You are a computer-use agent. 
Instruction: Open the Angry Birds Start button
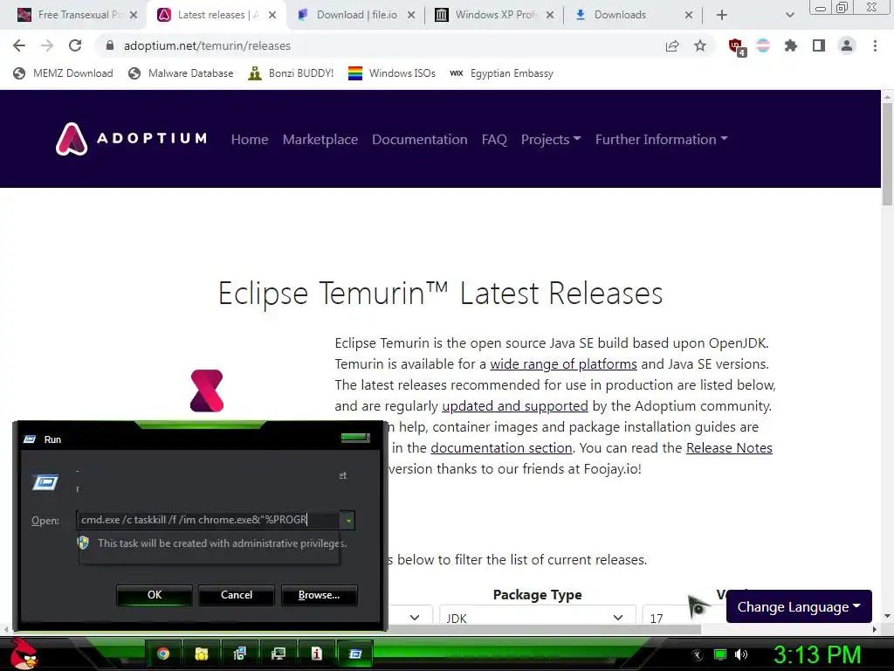click(x=24, y=654)
